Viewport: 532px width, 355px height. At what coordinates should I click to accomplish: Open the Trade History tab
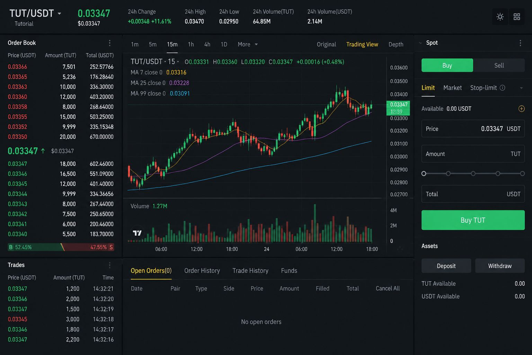coord(250,271)
